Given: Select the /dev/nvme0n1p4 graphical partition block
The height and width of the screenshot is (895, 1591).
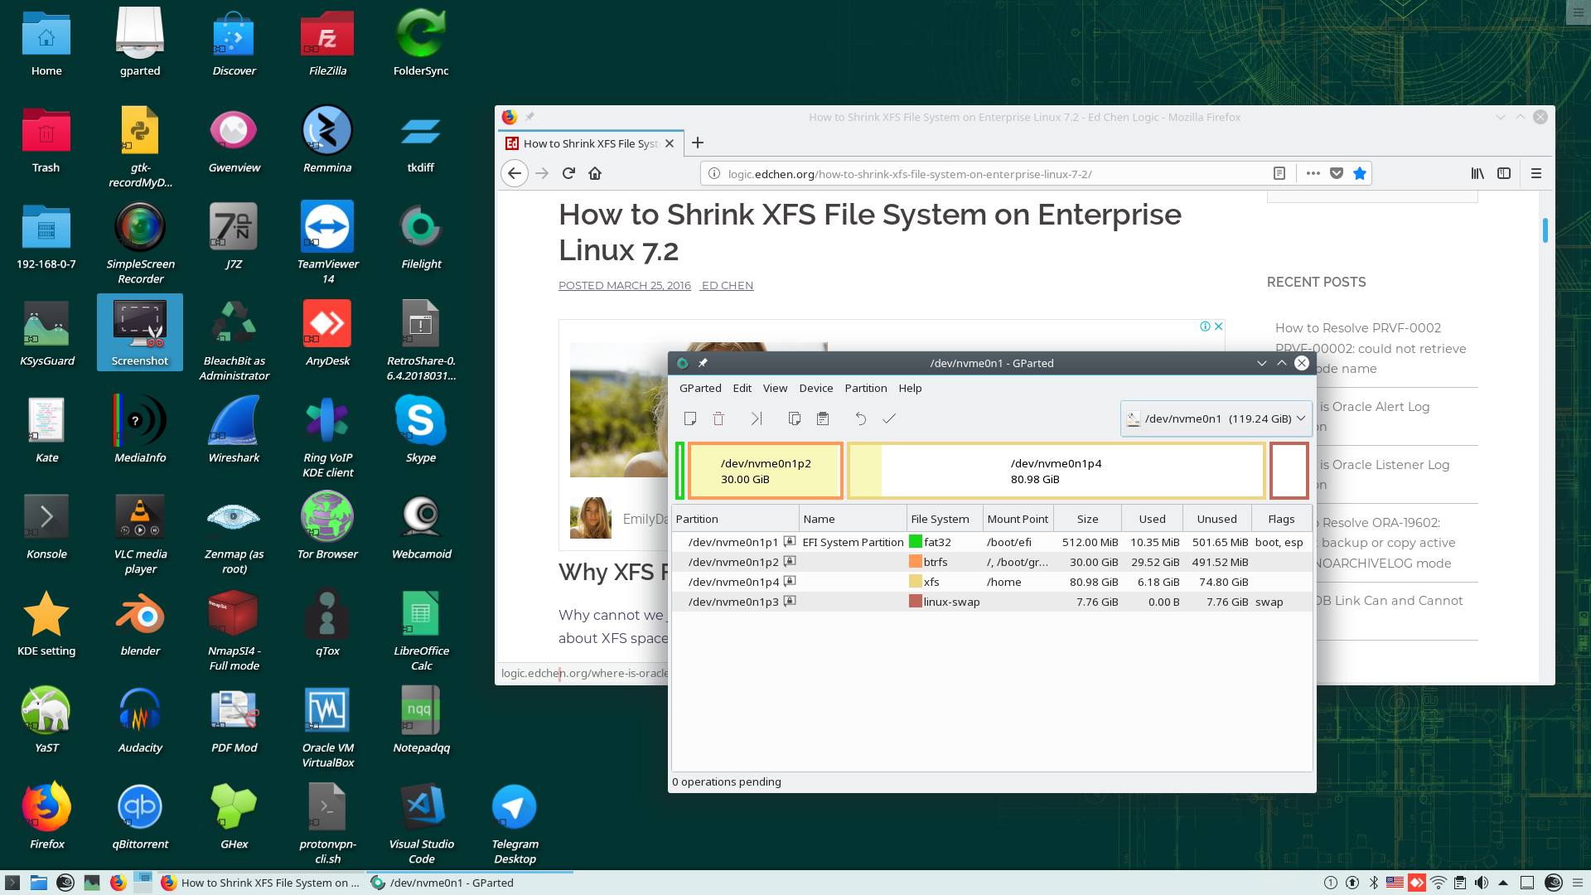Looking at the screenshot, I should click(1056, 471).
